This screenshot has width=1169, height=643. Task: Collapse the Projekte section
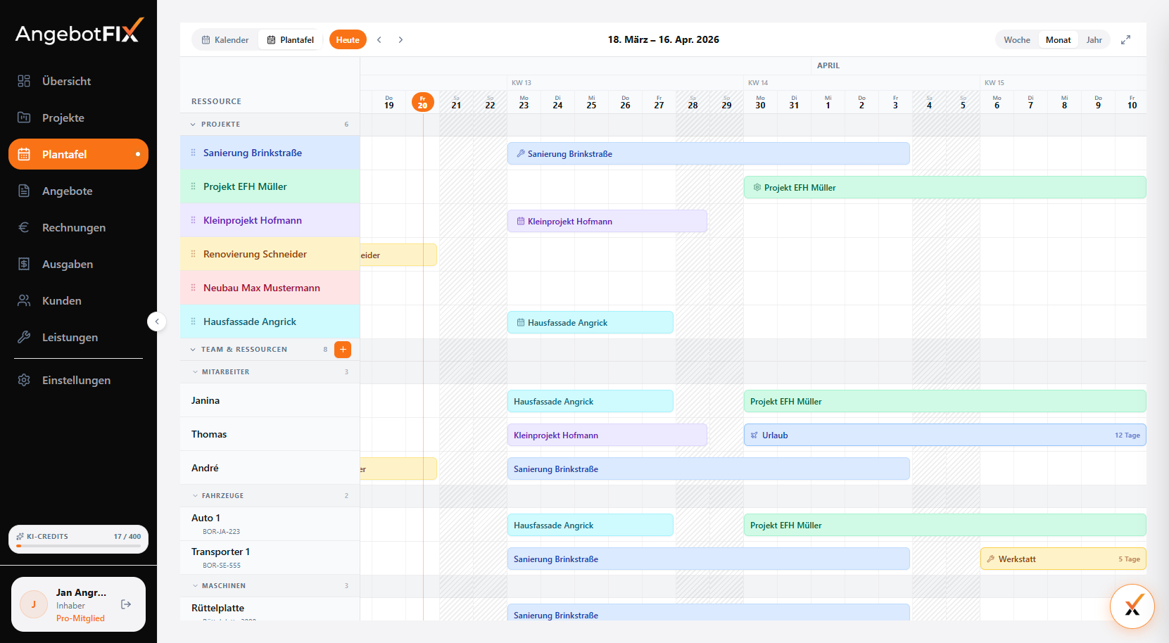194,125
